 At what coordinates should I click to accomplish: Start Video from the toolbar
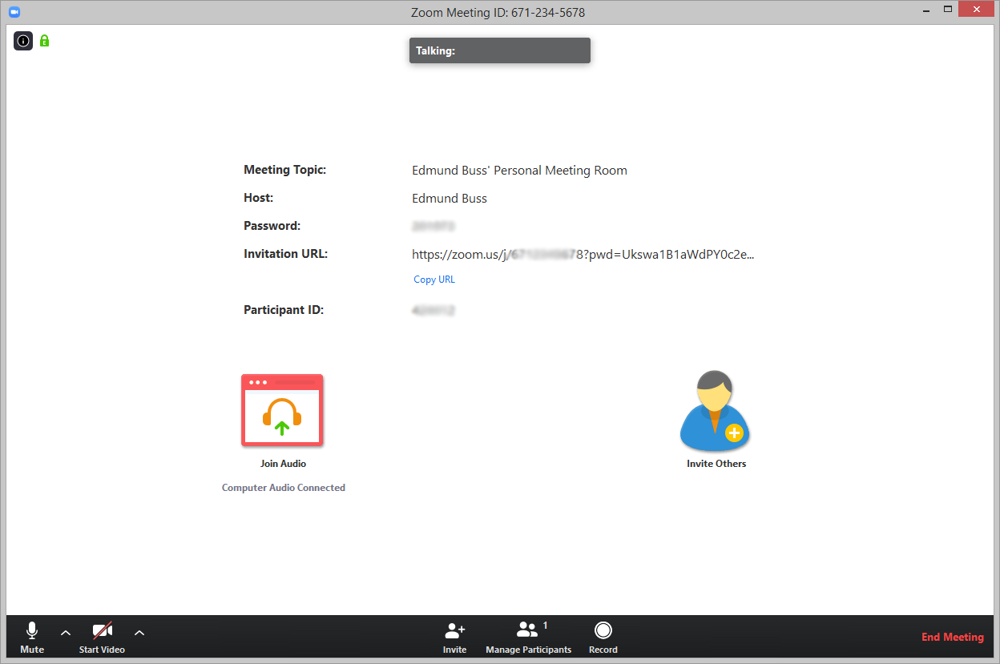pos(102,638)
